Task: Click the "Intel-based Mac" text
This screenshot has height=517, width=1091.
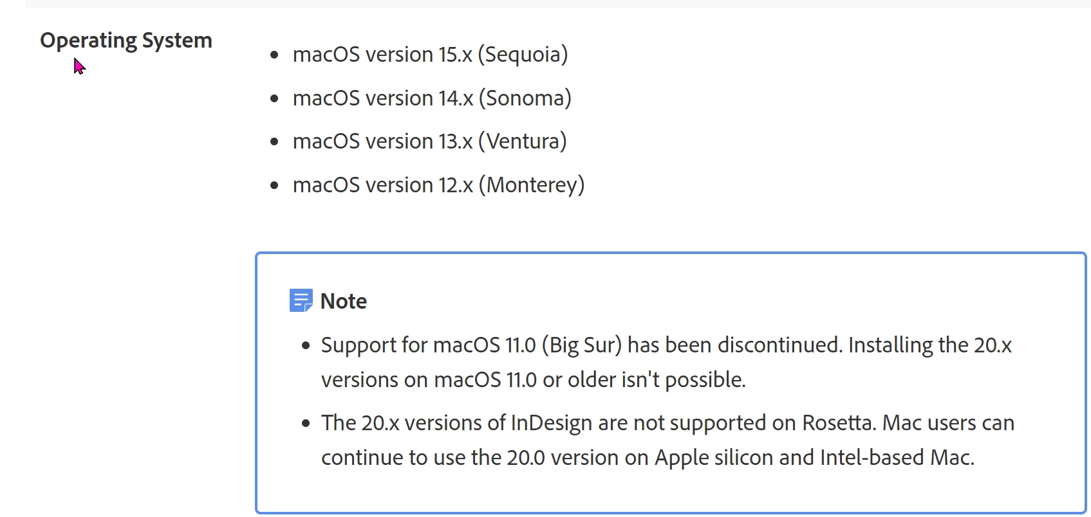Action: point(897,458)
